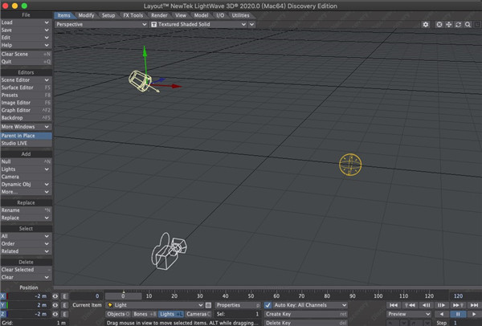Switch to the Setup tab
The image size is (482, 326).
click(x=108, y=15)
